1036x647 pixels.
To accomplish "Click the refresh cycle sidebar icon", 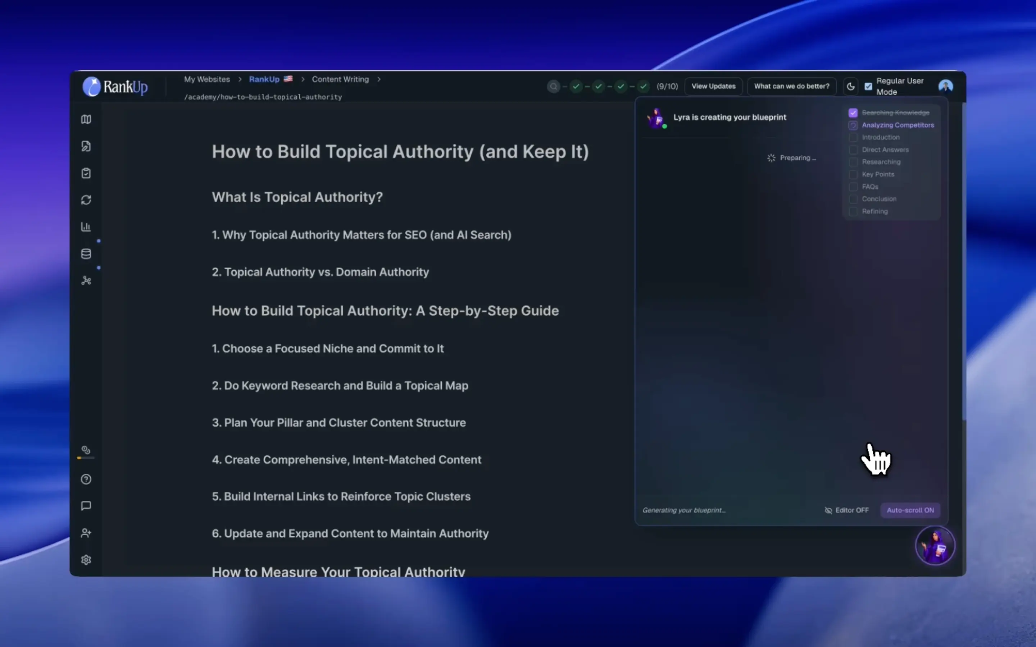I will pyautogui.click(x=86, y=200).
